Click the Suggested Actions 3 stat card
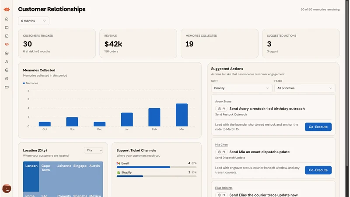 (x=301, y=43)
